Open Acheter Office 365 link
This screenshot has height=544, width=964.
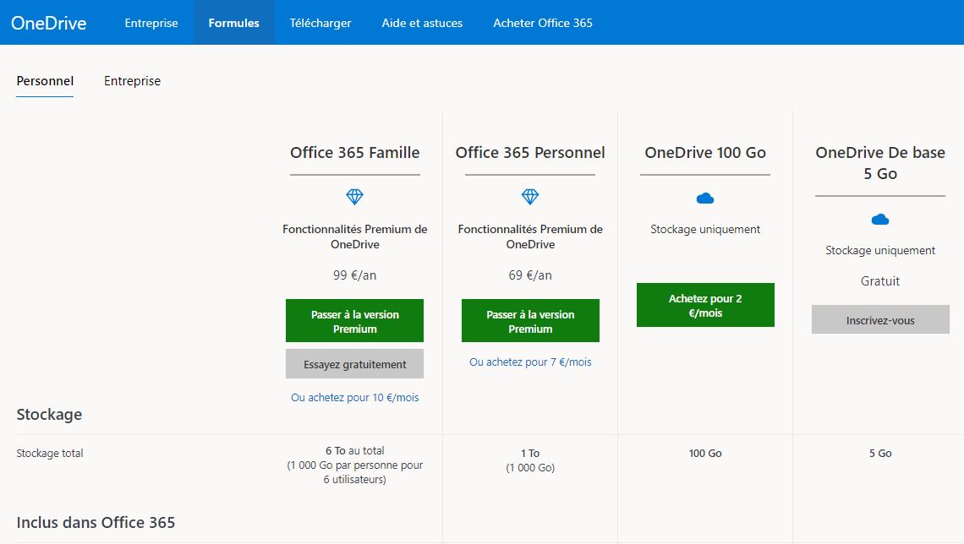(543, 23)
